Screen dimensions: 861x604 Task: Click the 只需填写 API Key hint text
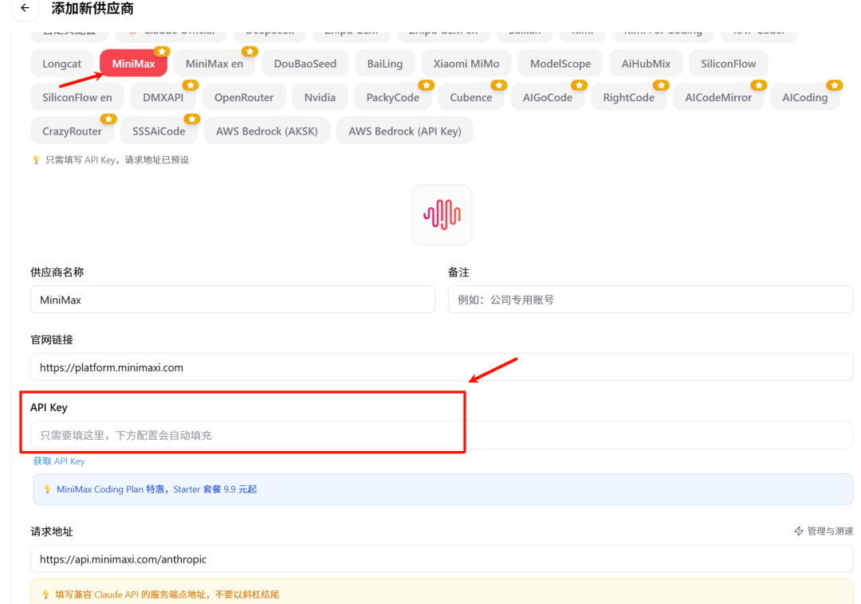[117, 159]
